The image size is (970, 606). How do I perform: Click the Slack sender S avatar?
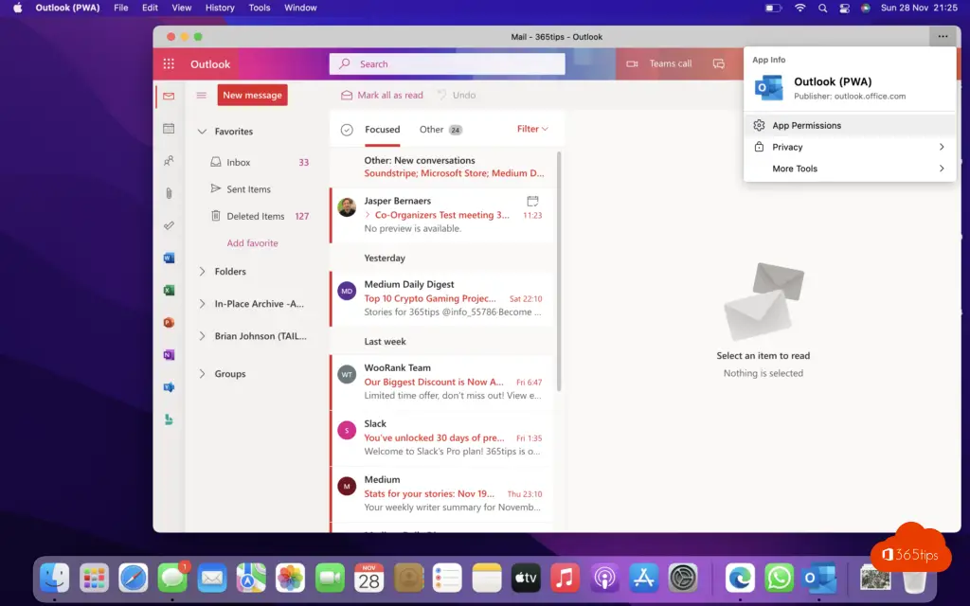[x=347, y=431]
